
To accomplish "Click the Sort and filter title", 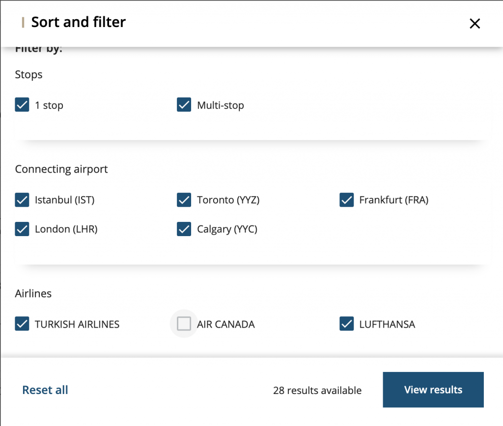I will point(79,22).
